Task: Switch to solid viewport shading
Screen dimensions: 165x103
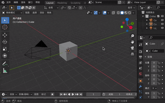Action: point(122,13)
